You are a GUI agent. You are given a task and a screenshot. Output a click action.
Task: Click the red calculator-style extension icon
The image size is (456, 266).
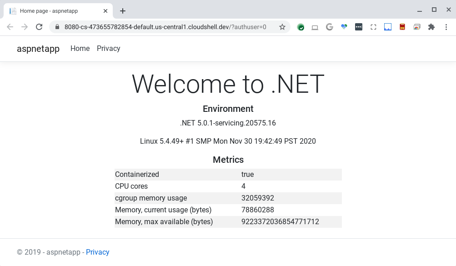(402, 27)
